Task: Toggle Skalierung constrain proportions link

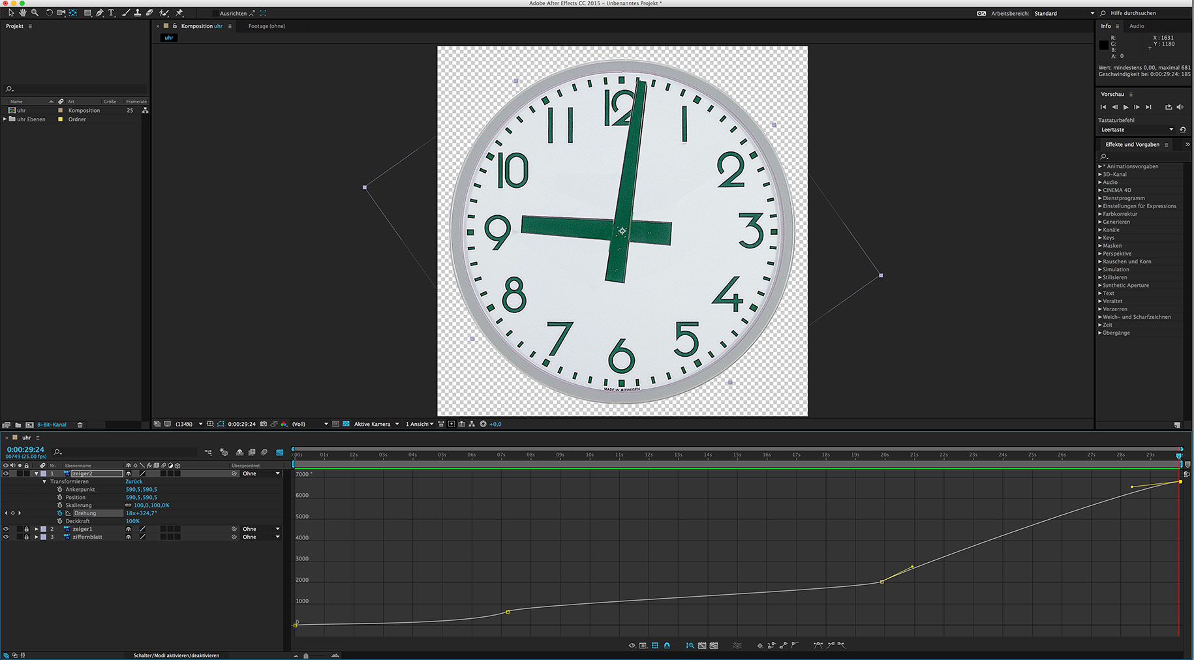Action: pyautogui.click(x=128, y=505)
